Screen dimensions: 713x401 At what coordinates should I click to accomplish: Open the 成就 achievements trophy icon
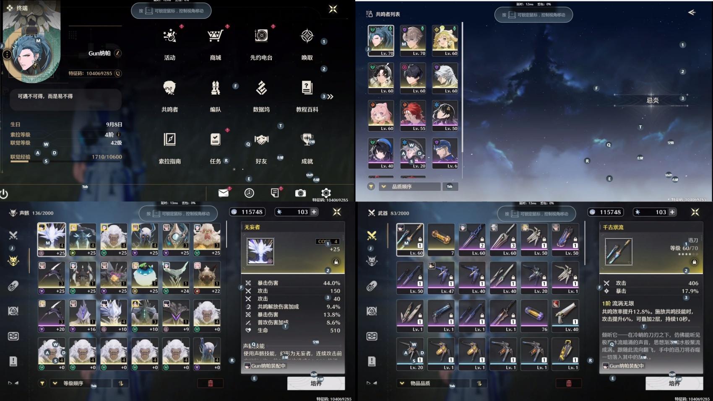(x=307, y=140)
